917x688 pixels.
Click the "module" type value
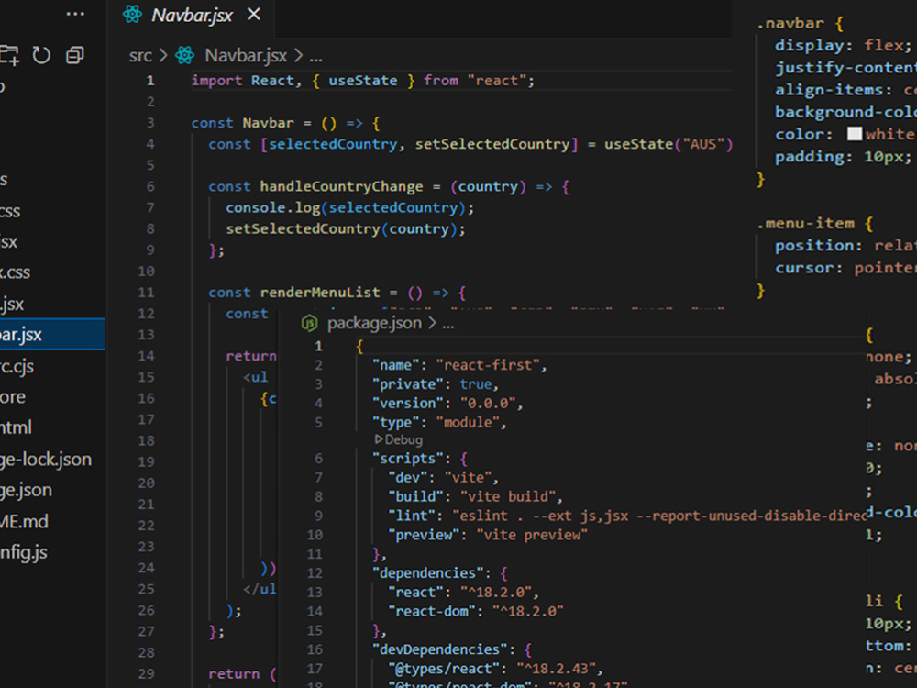coord(468,422)
